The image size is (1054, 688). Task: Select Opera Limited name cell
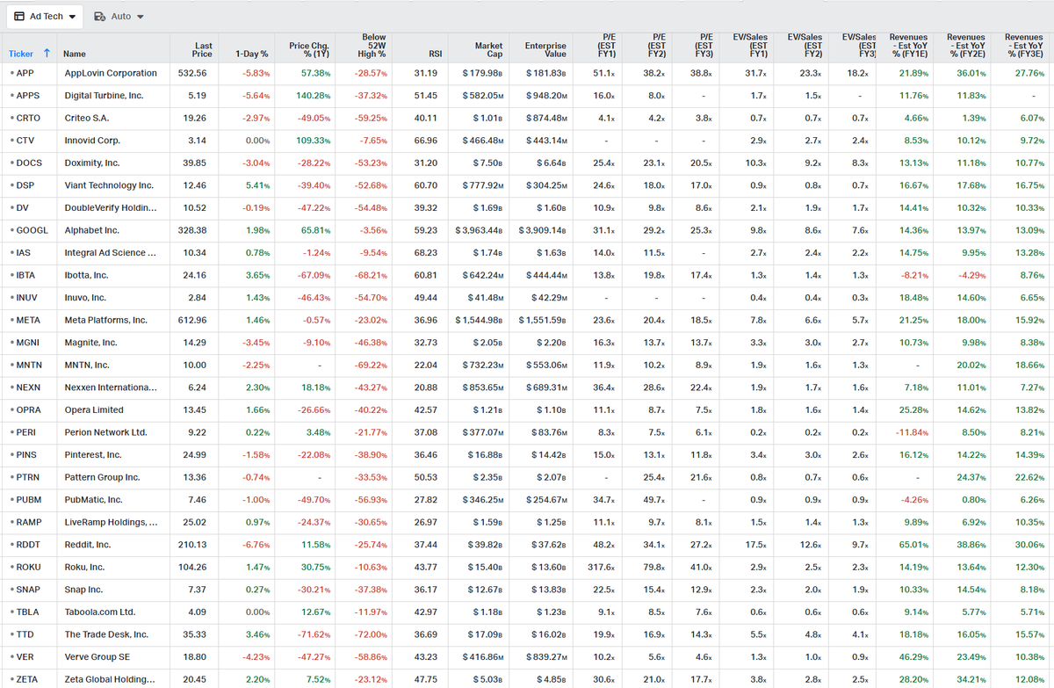(x=94, y=410)
